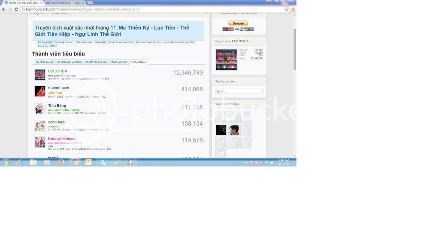
Task: Open Firefox from the taskbar
Action: (61, 162)
